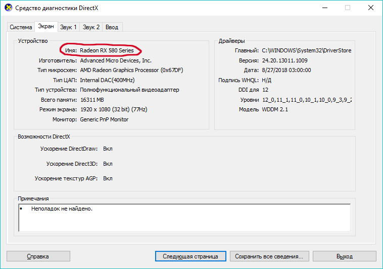Click the Уровни label
The image size is (383, 269).
point(250,100)
